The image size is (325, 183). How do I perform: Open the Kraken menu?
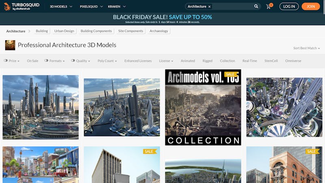tap(117, 7)
